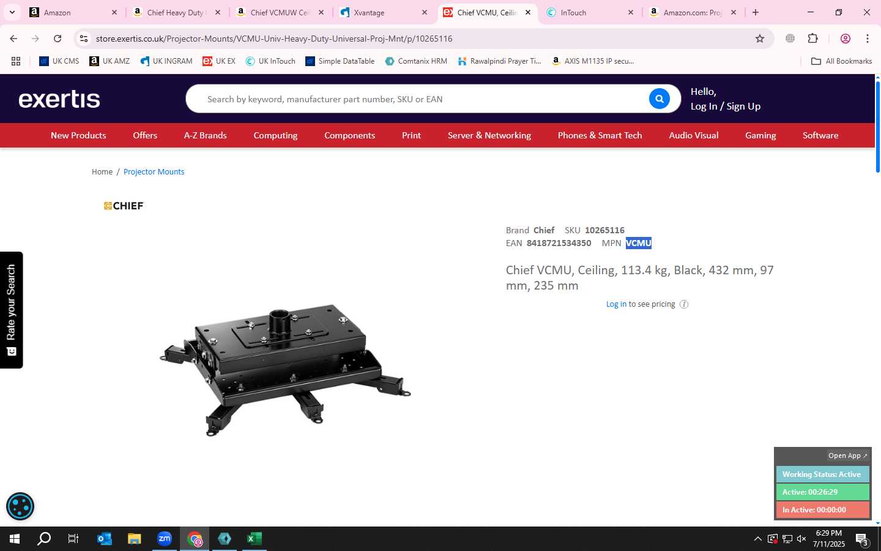
Task: Open the Chrome three-dot menu
Action: 868,39
